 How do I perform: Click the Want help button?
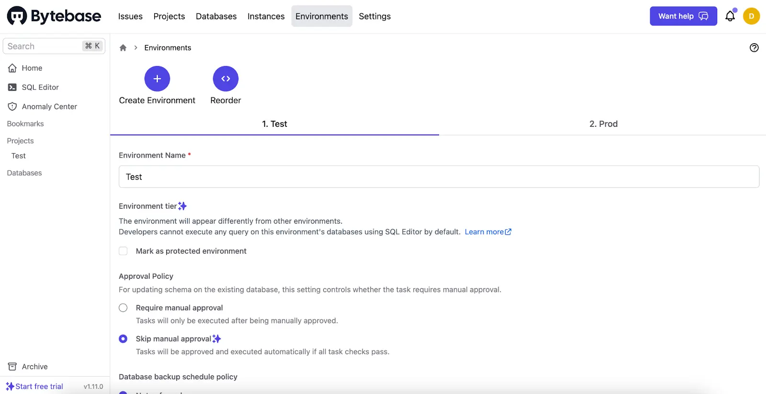[x=683, y=16]
